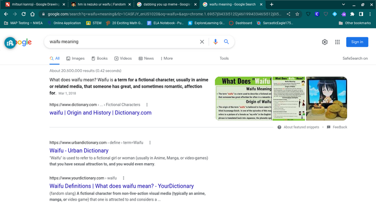Clear the search query with X
Viewport: 376px width, 211px height.
(x=202, y=42)
